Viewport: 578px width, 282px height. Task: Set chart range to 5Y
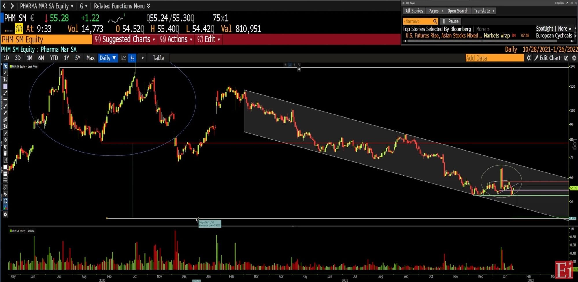click(x=78, y=58)
